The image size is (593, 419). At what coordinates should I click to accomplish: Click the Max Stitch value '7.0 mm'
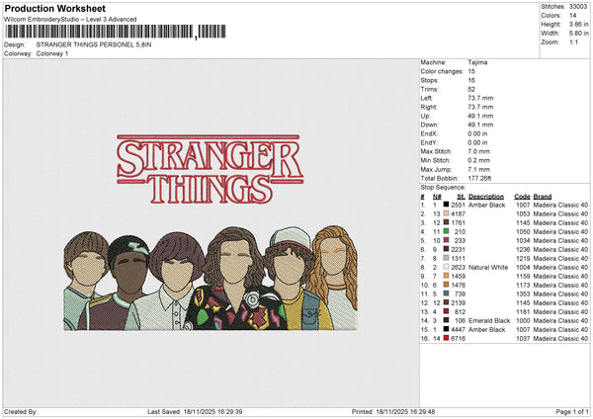(x=478, y=151)
